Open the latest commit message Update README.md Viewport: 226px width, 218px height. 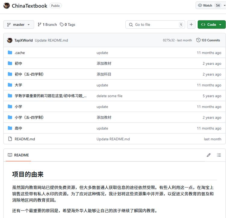(x=51, y=40)
